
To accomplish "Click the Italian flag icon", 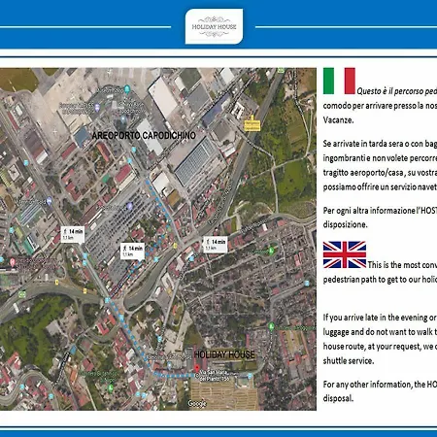I will pos(339,81).
